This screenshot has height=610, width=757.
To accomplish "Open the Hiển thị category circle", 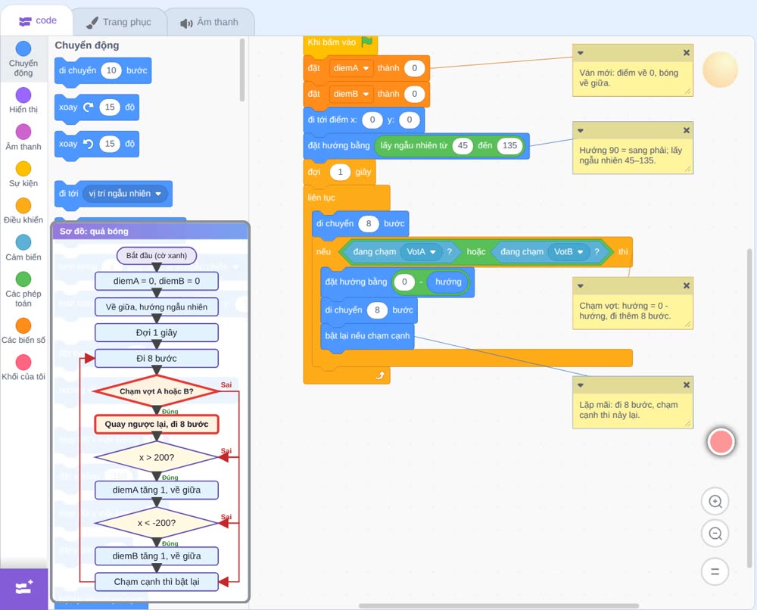I will [23, 95].
